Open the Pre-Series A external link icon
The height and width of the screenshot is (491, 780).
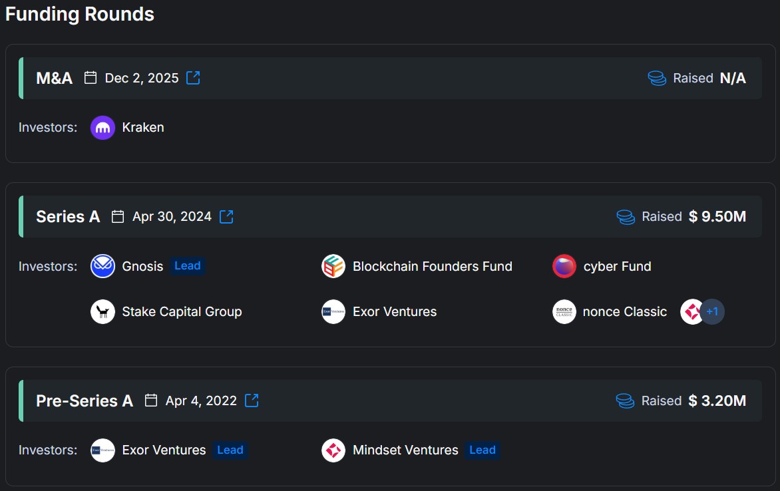coord(252,401)
